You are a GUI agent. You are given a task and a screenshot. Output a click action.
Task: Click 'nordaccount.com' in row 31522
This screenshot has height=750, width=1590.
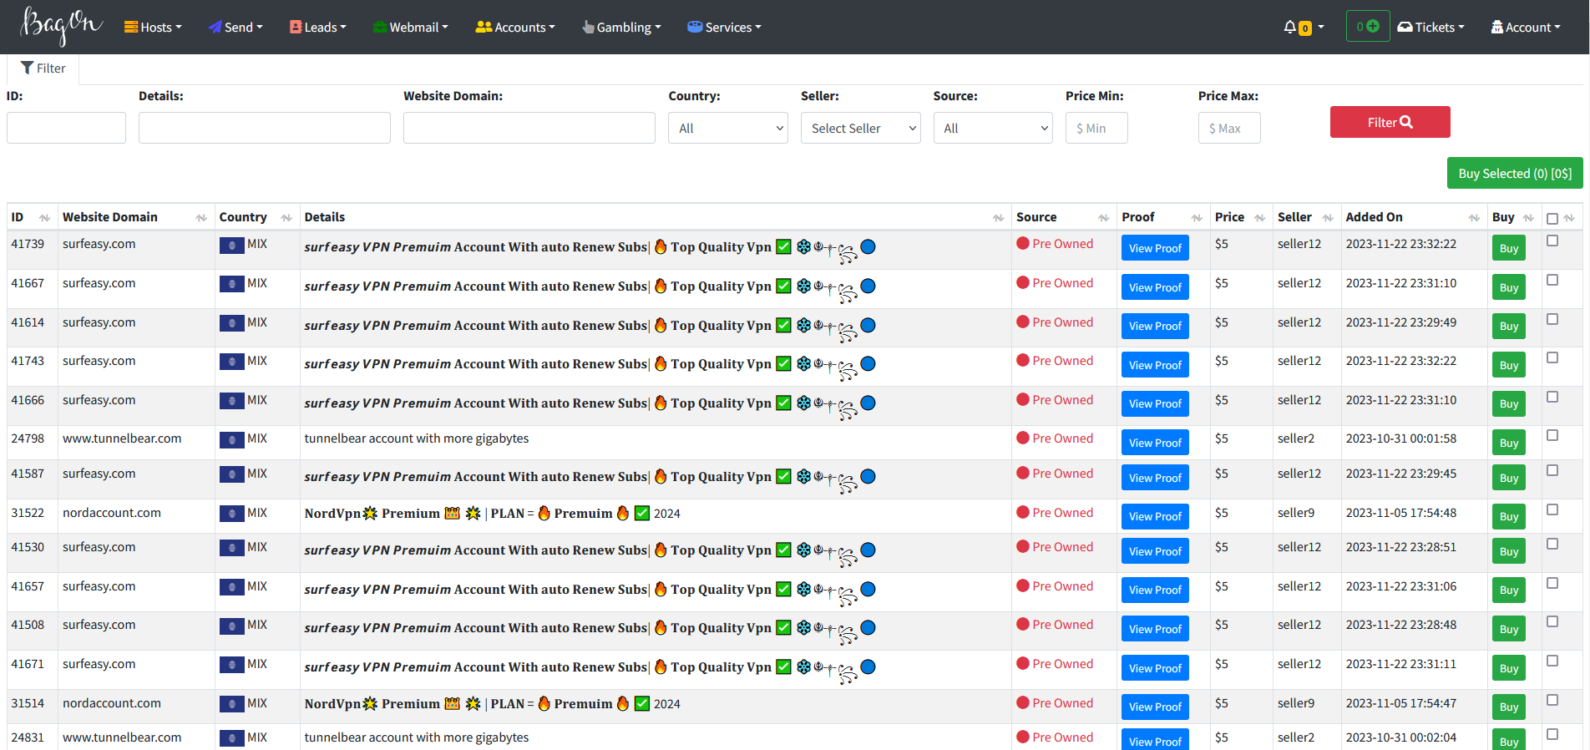point(112,513)
